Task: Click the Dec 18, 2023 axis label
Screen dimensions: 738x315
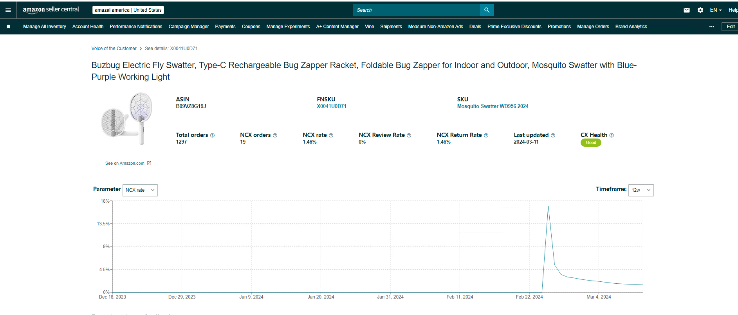Action: 112,297
